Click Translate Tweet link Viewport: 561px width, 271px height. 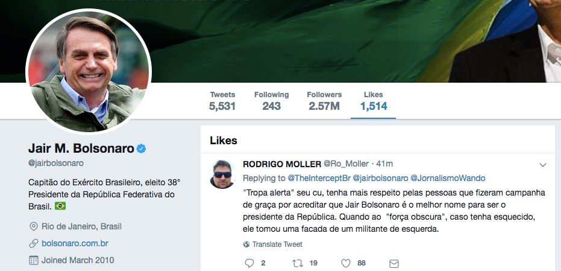pos(277,244)
